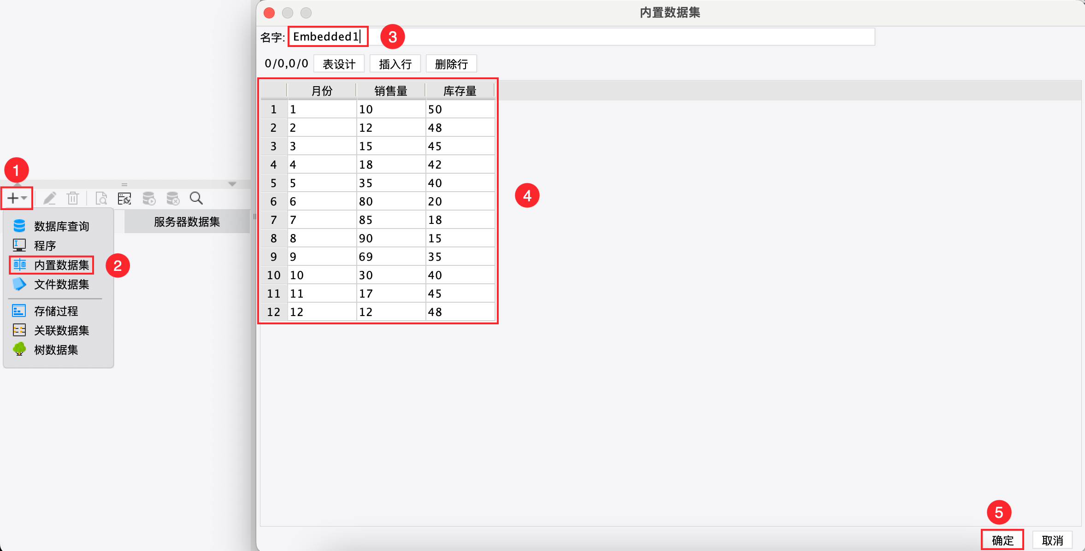
Task: Click the edit form toolbar icon
Action: point(124,199)
